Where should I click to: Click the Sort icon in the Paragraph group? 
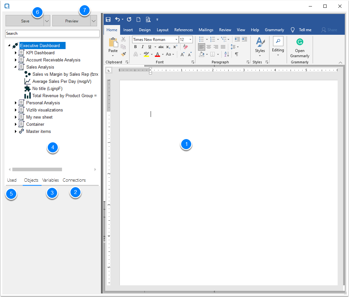click(226, 54)
